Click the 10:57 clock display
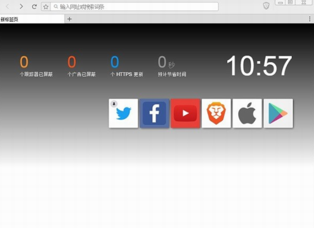 click(x=259, y=66)
